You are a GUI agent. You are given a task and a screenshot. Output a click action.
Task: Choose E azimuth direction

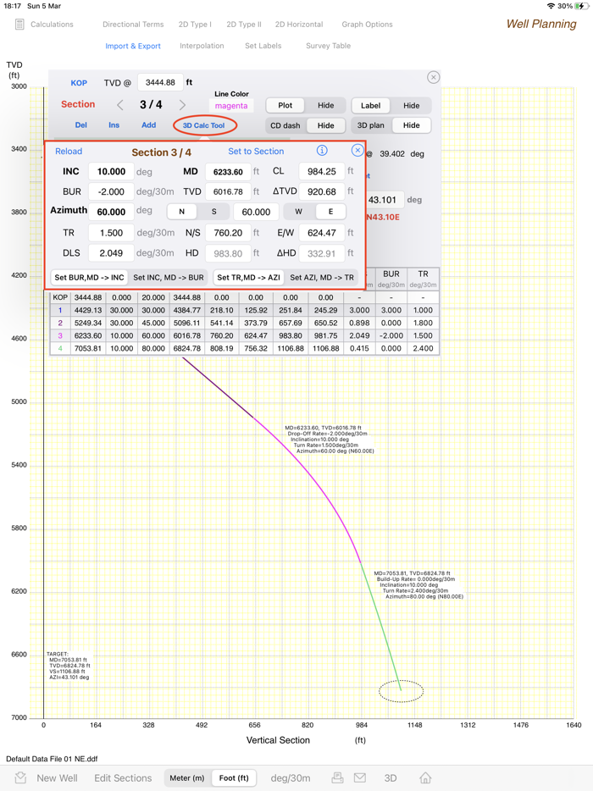tap(330, 212)
